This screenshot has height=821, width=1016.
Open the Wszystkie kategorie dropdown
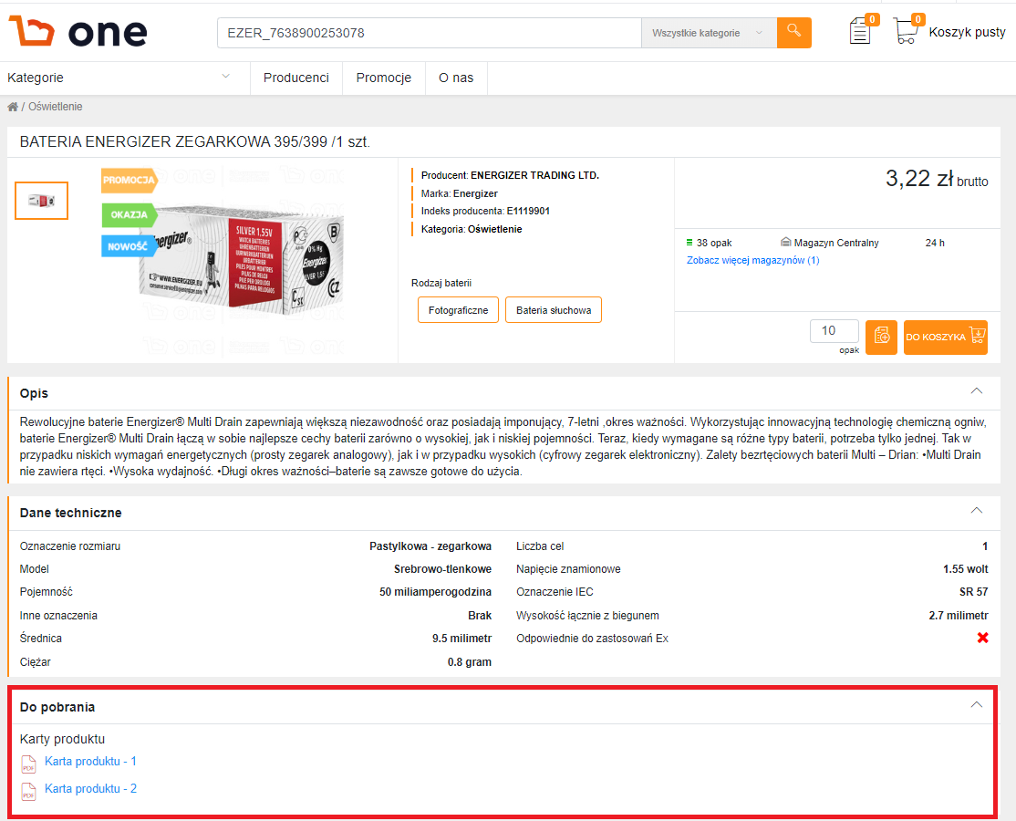tap(709, 33)
